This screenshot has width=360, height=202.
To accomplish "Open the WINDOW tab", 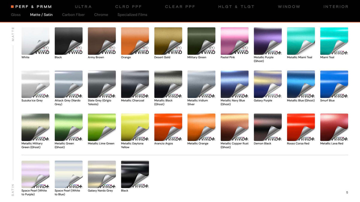I will pos(289,7).
